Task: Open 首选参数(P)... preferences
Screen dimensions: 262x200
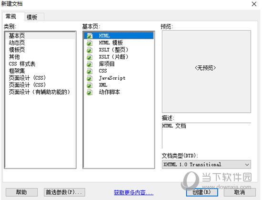Action: (64, 192)
